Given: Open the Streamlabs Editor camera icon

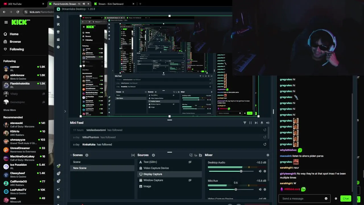Looking at the screenshot, I should [58, 17].
